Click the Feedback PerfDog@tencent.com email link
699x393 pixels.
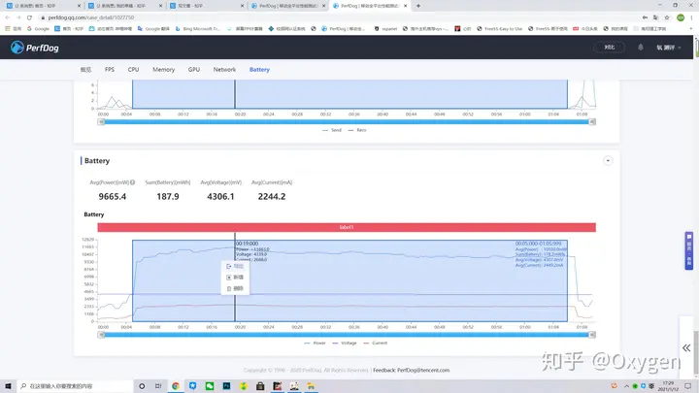[x=411, y=371]
